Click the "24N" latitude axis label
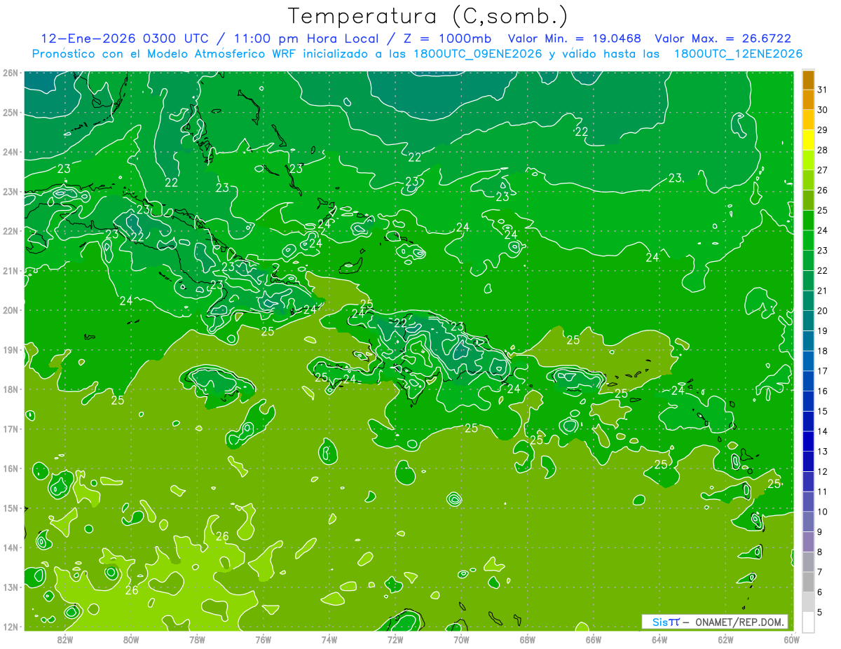This screenshot has width=841, height=649. pyautogui.click(x=11, y=152)
